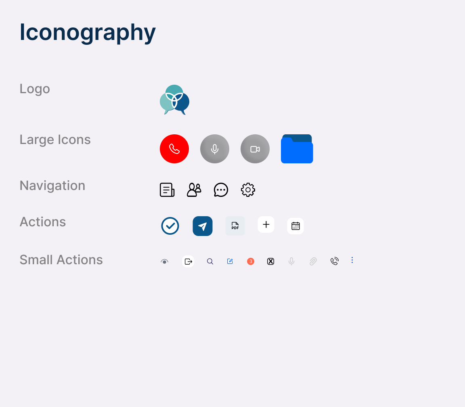This screenshot has width=465, height=407.
Task: Open the chat bubble navigation icon
Action: 221,190
